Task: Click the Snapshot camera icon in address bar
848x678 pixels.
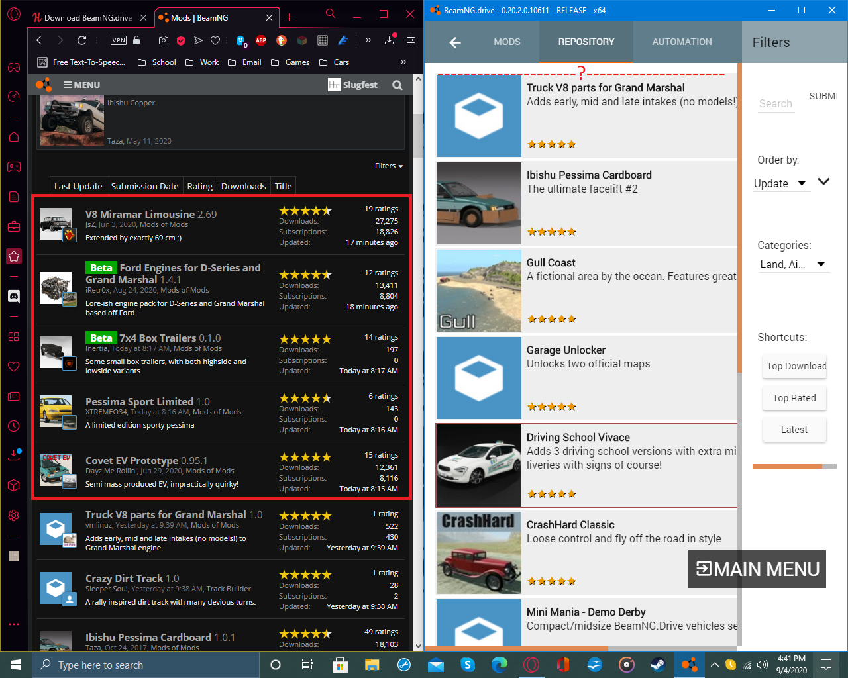Action: (164, 40)
